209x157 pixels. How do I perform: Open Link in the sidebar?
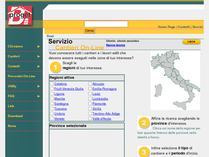click(x=11, y=106)
